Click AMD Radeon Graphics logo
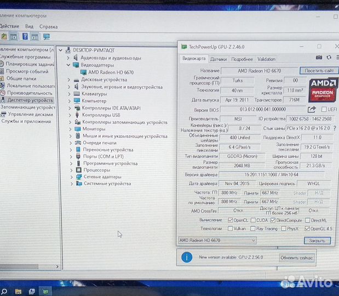Viewport: 339px width, 296px height. point(323,90)
